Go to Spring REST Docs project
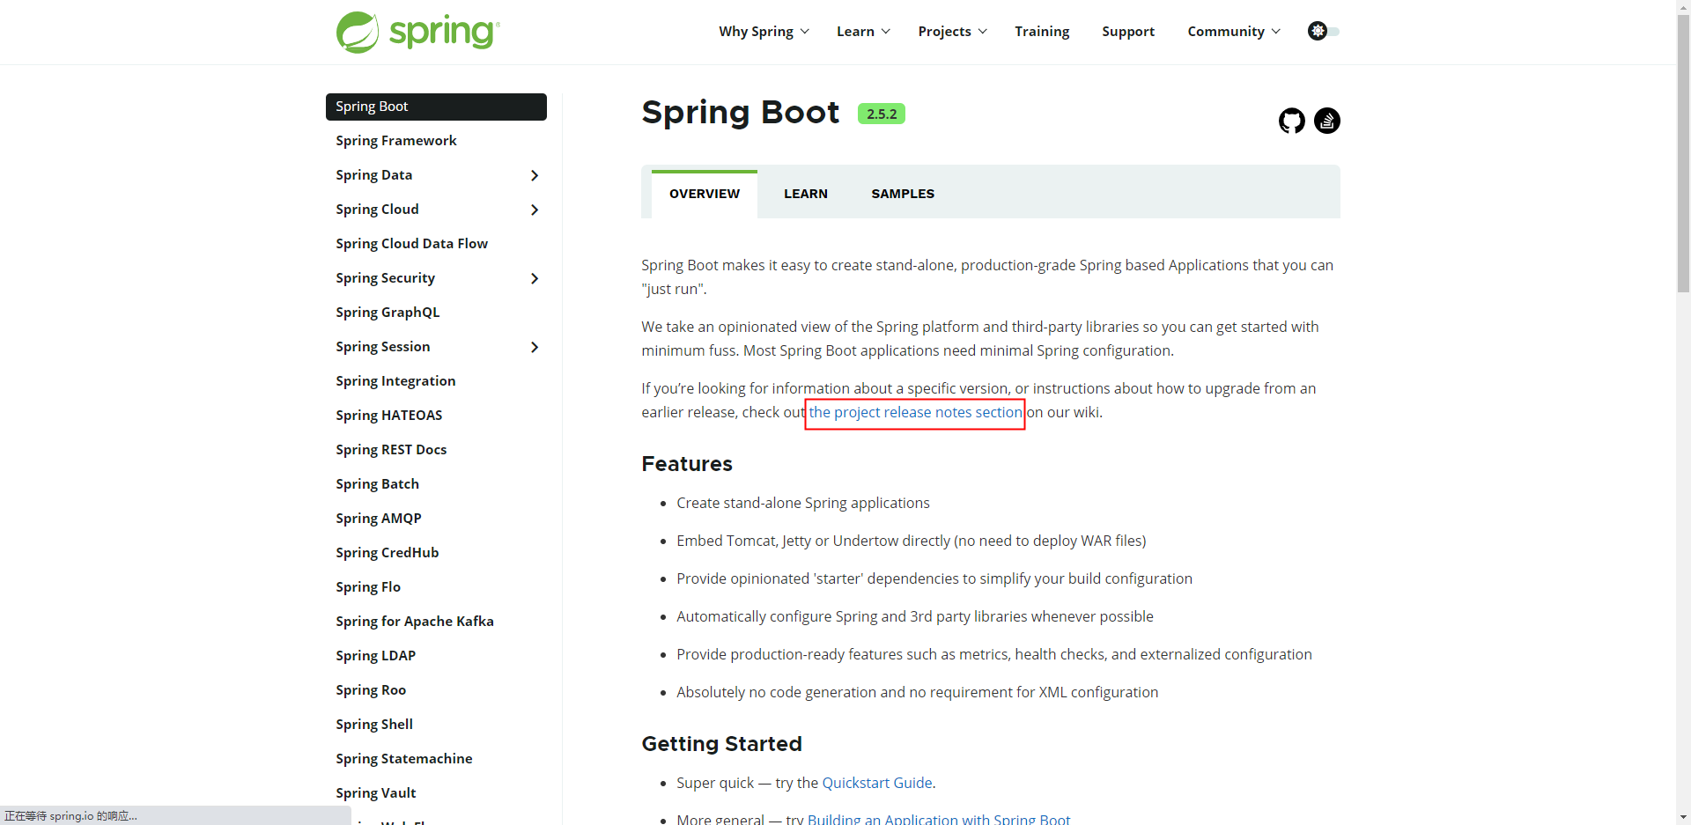 coord(391,450)
